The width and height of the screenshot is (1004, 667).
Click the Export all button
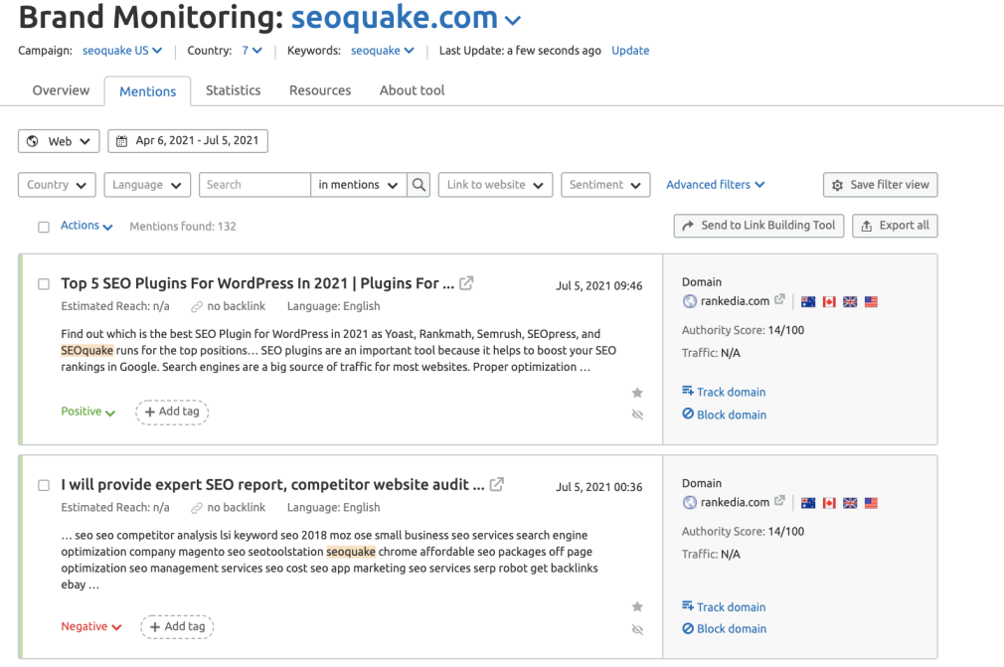click(x=895, y=226)
